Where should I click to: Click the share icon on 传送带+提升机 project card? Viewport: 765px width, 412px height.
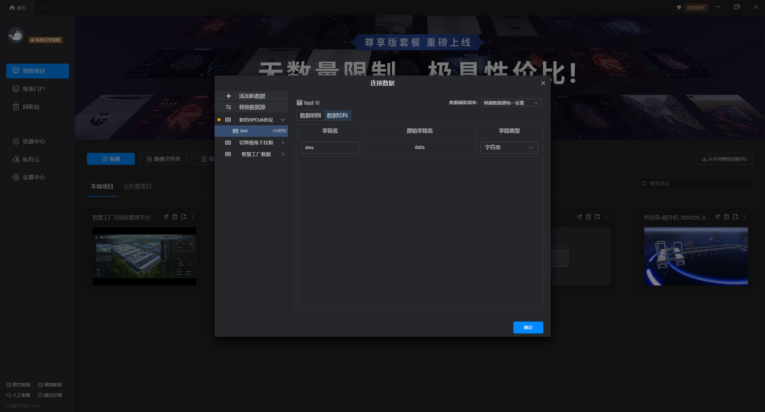717,217
